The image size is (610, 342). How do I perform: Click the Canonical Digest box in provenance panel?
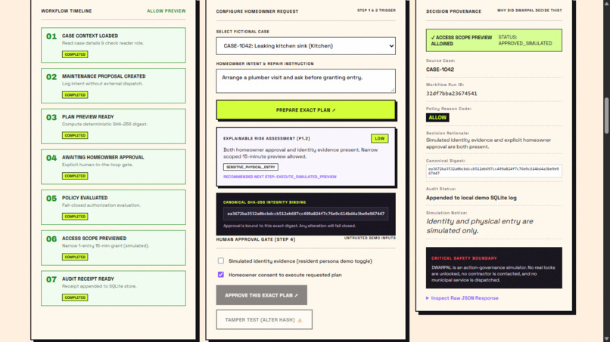pos(493,171)
